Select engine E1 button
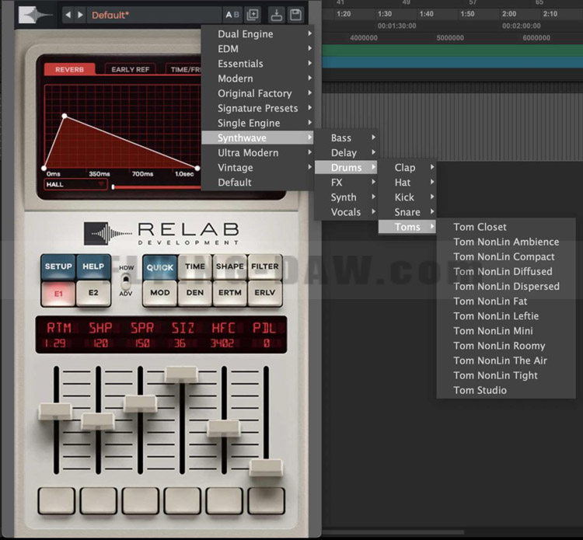The width and height of the screenshot is (583, 540). point(58,293)
